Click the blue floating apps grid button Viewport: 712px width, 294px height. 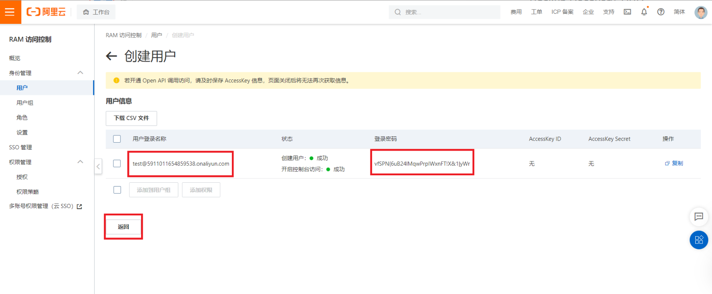(x=699, y=240)
